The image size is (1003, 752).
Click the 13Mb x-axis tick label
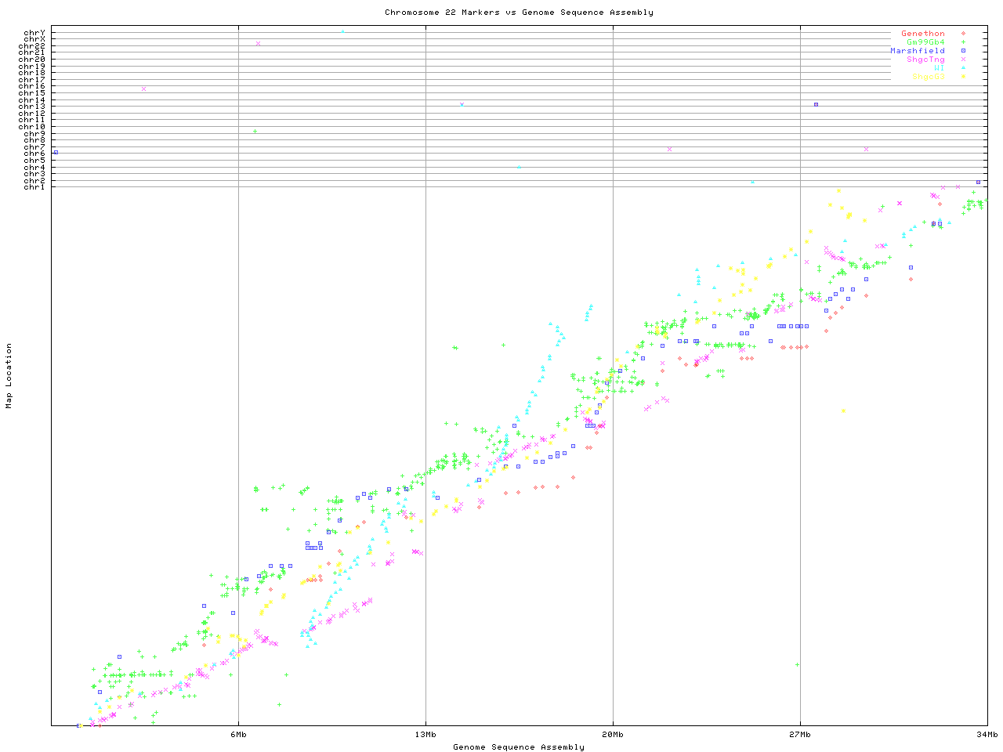(425, 735)
